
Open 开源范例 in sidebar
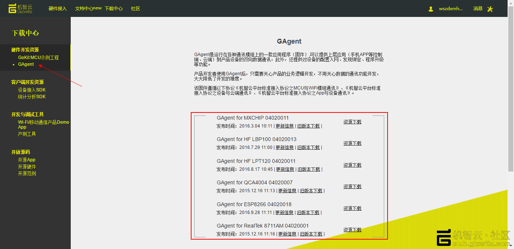(x=27, y=173)
